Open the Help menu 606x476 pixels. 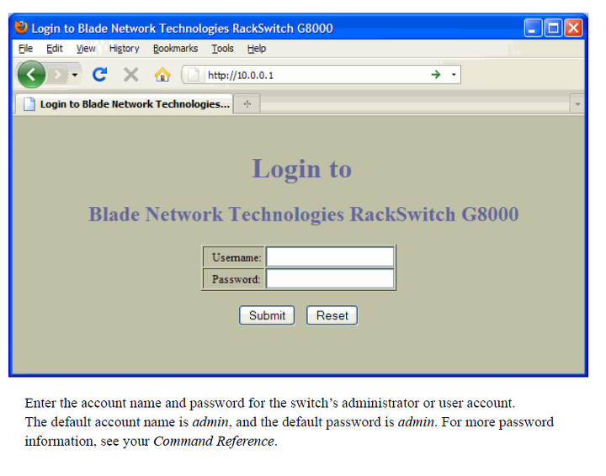(257, 49)
